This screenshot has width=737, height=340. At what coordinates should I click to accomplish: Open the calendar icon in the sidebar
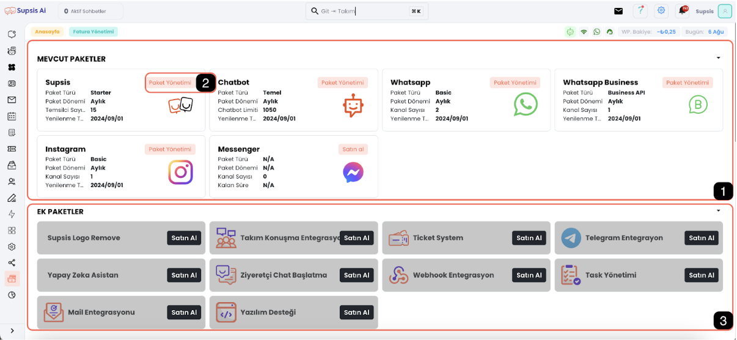12,116
